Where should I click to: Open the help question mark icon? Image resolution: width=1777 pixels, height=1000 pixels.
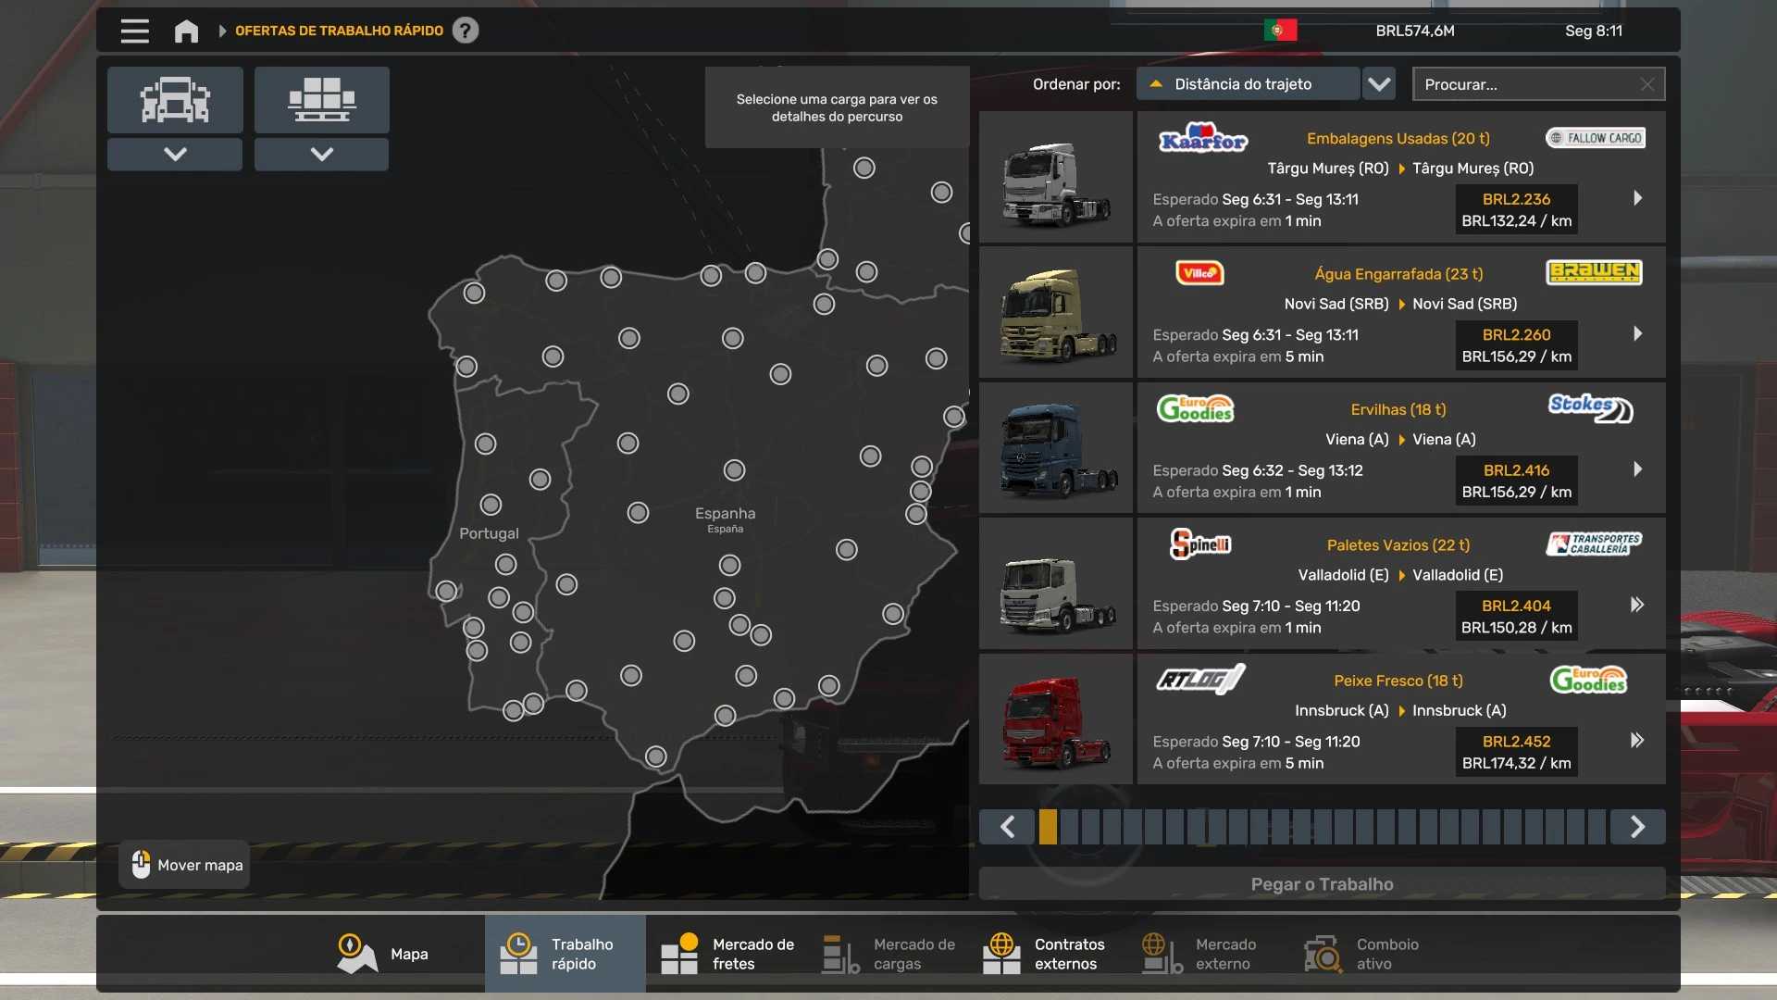click(x=466, y=31)
